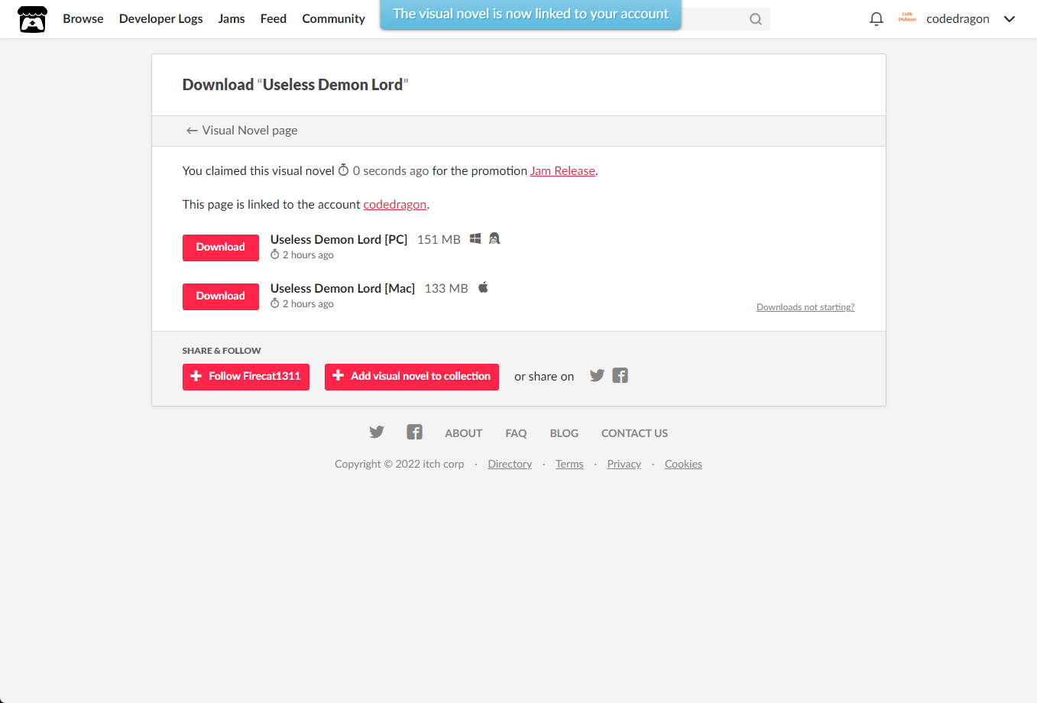Share on Twitter in Share & Follow section

pos(597,375)
